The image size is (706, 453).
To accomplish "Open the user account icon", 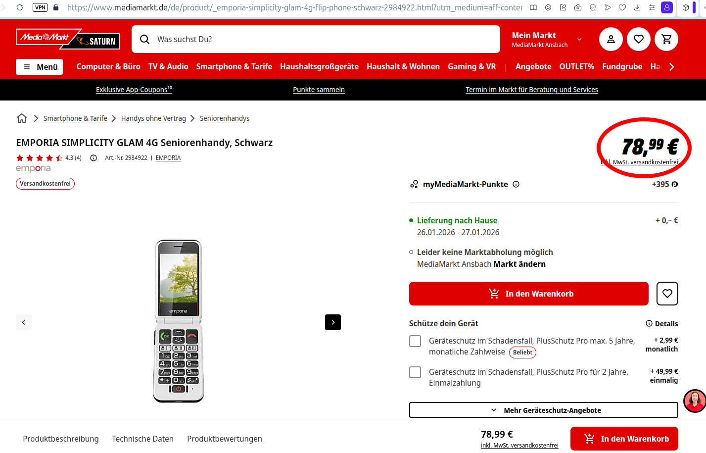I will click(611, 39).
